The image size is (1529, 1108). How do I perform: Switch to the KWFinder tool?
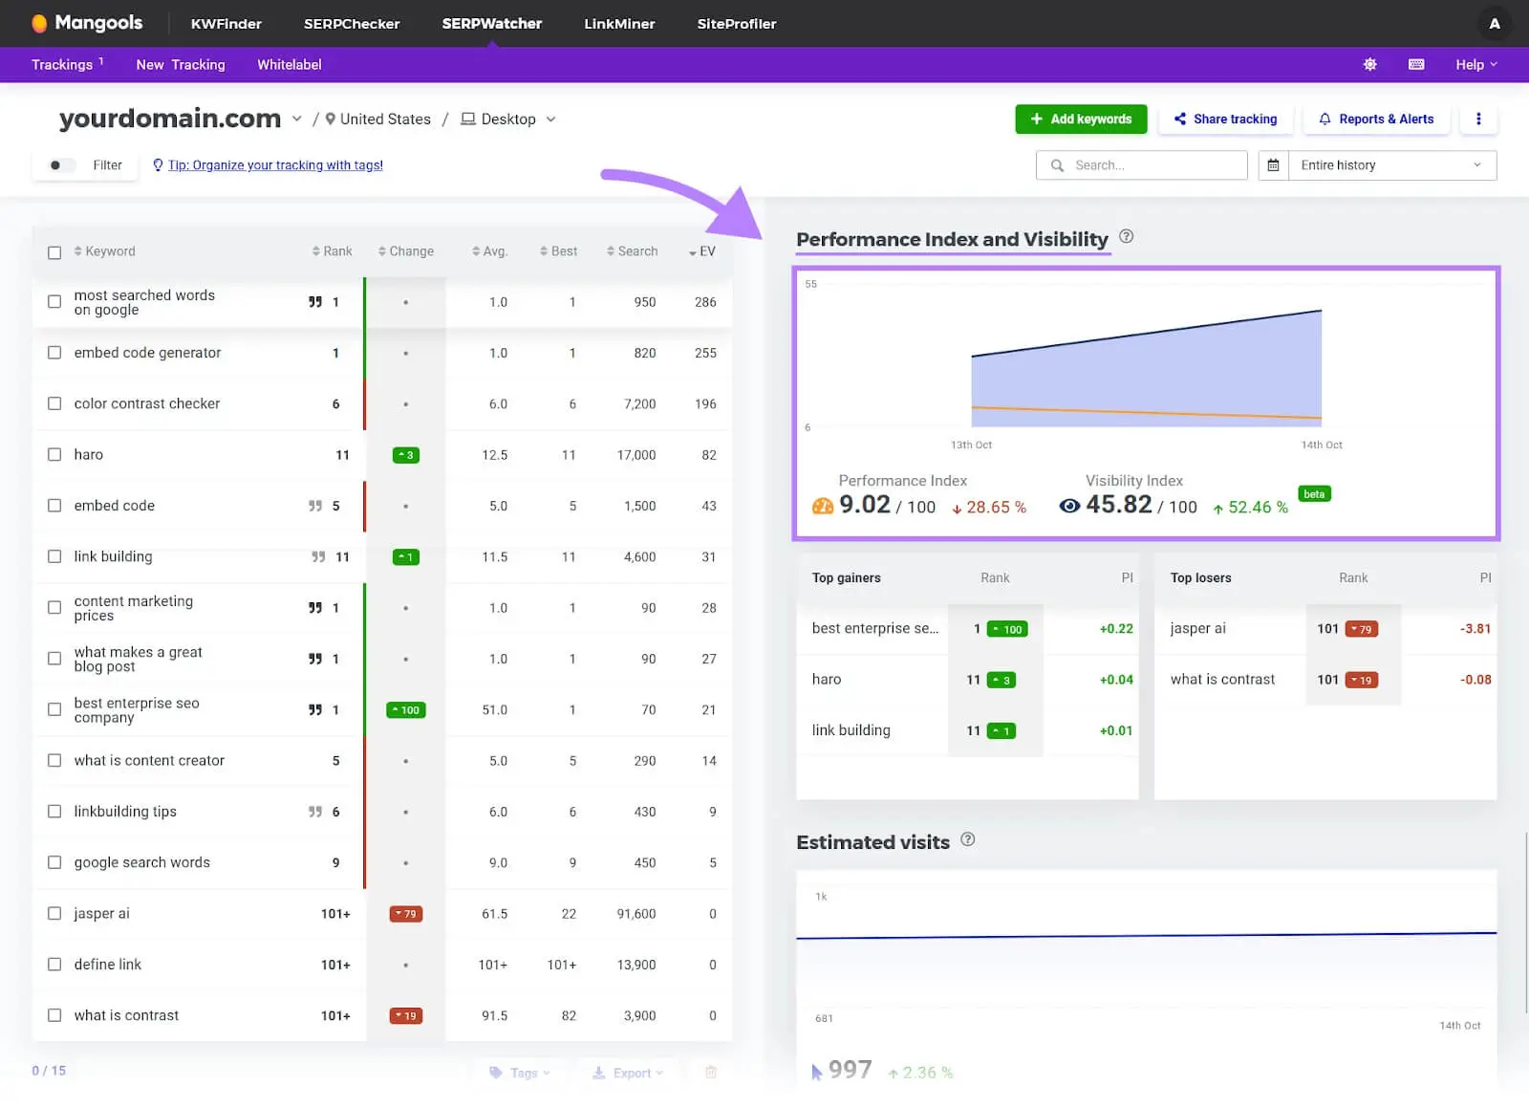click(x=226, y=23)
